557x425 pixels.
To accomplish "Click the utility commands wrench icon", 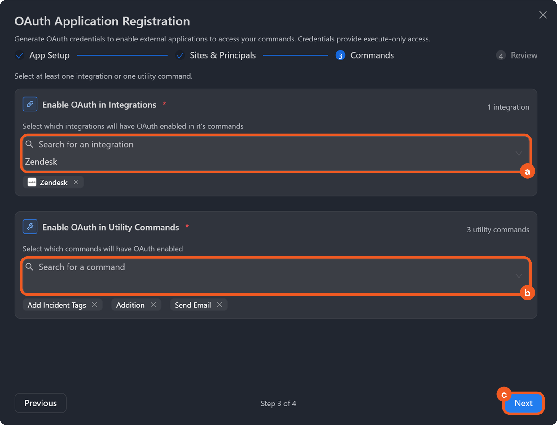I will click(x=30, y=227).
